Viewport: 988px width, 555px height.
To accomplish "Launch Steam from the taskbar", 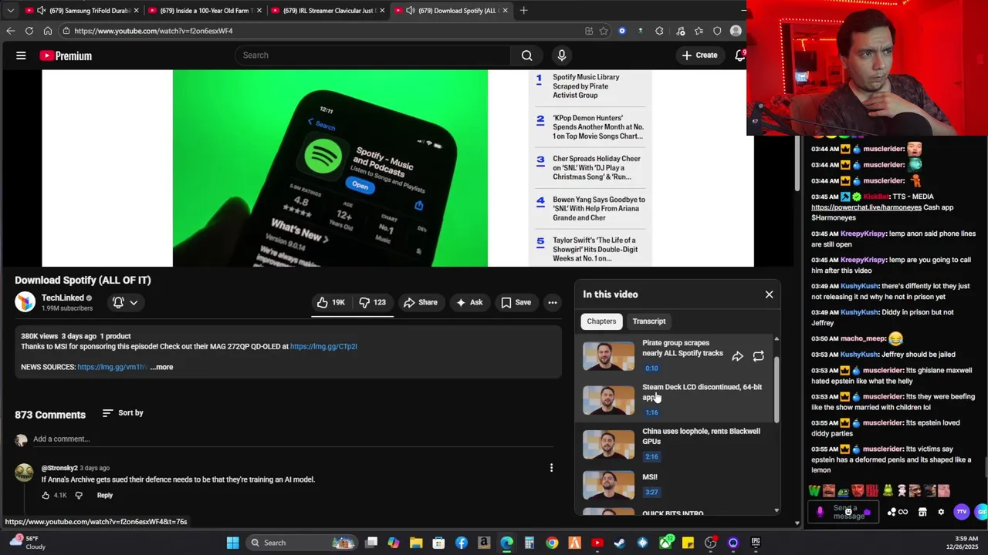I will point(619,543).
